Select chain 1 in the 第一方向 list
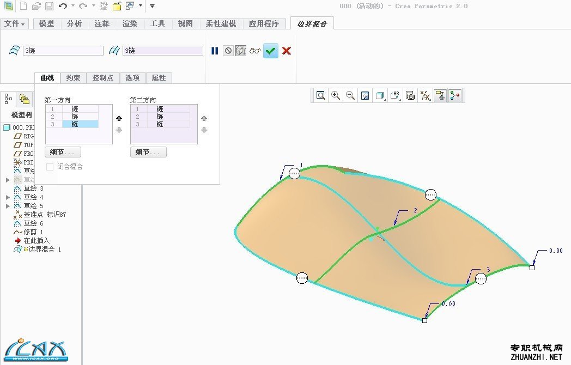Image resolution: width=571 pixels, height=365 pixels. coord(72,108)
